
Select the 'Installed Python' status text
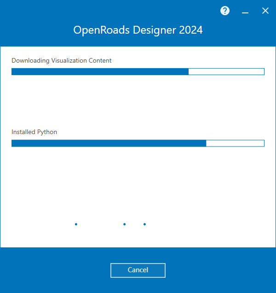(34, 132)
